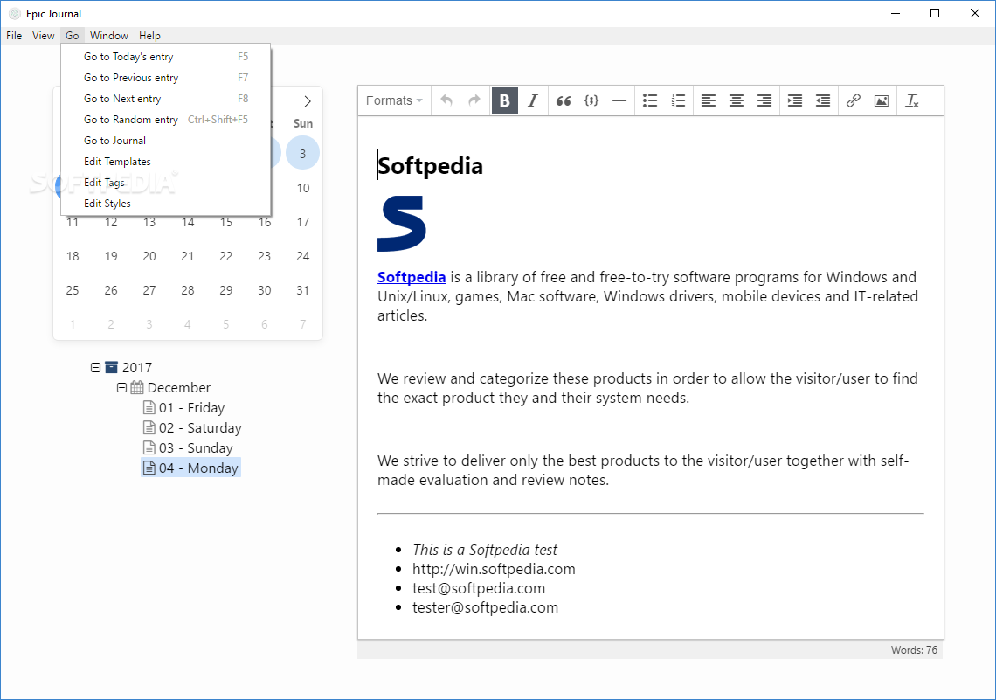Click the Softpedia S logo image
The height and width of the screenshot is (700, 996).
point(401,224)
